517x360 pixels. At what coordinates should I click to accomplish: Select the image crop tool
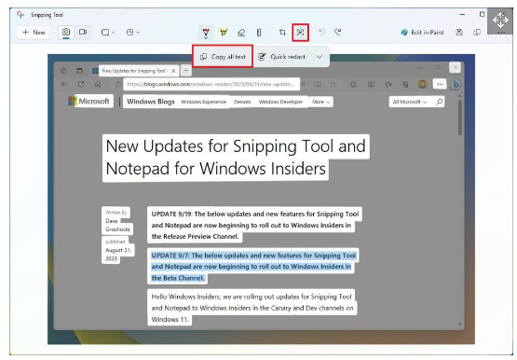[x=282, y=33]
